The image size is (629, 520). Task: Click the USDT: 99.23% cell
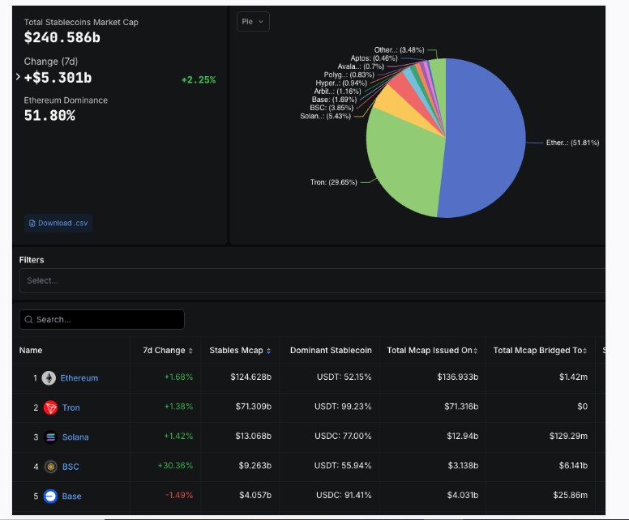343,407
